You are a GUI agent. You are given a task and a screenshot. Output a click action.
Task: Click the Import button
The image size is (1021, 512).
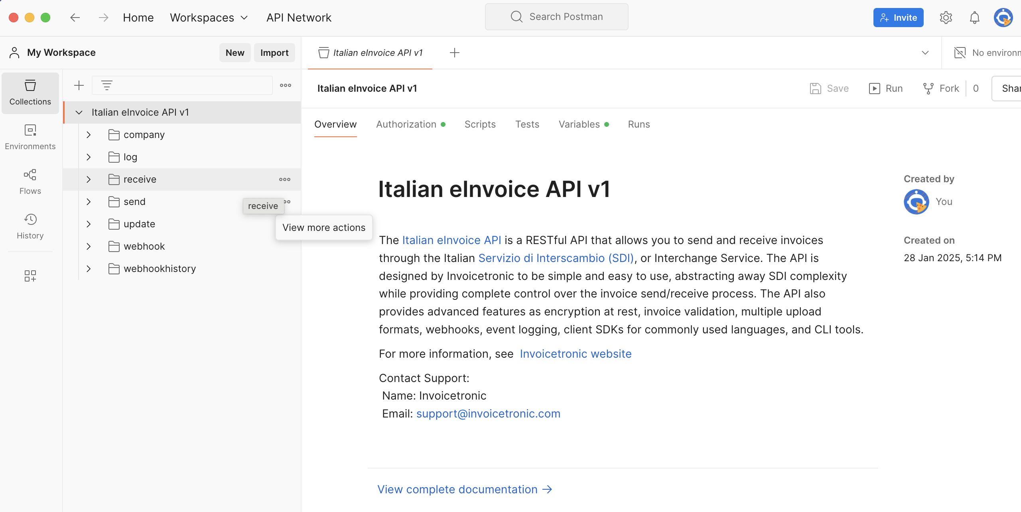point(274,53)
